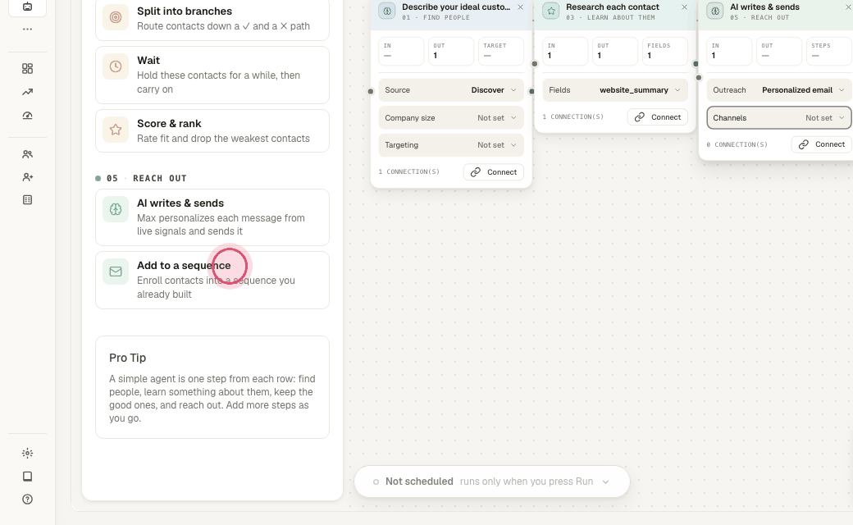Expand the Not scheduled run schedule selector
This screenshot has height=525, width=853.
[x=492, y=482]
